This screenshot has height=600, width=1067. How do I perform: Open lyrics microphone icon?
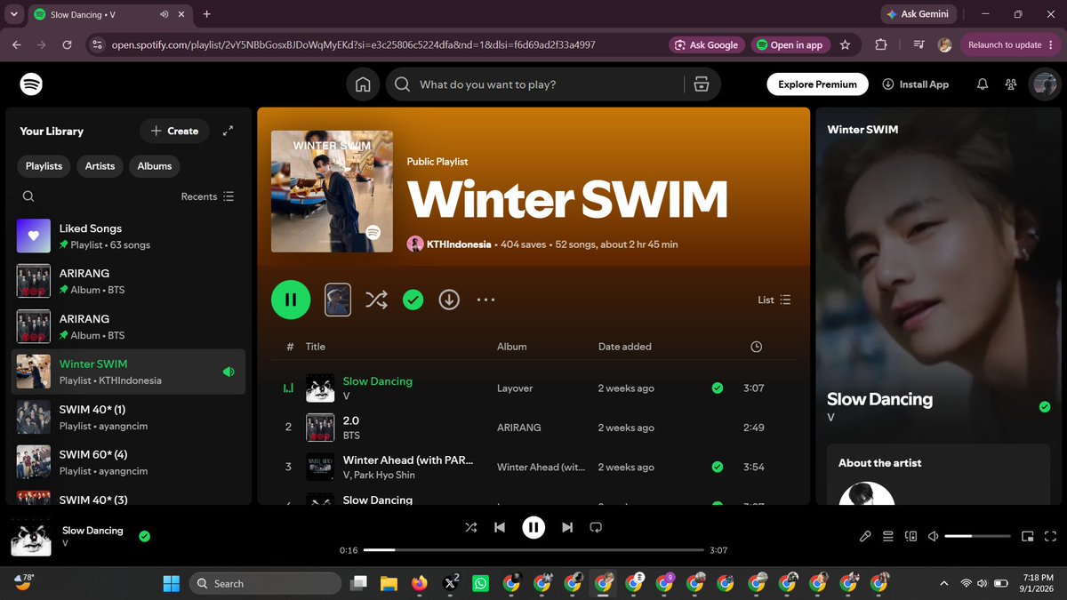(x=865, y=536)
